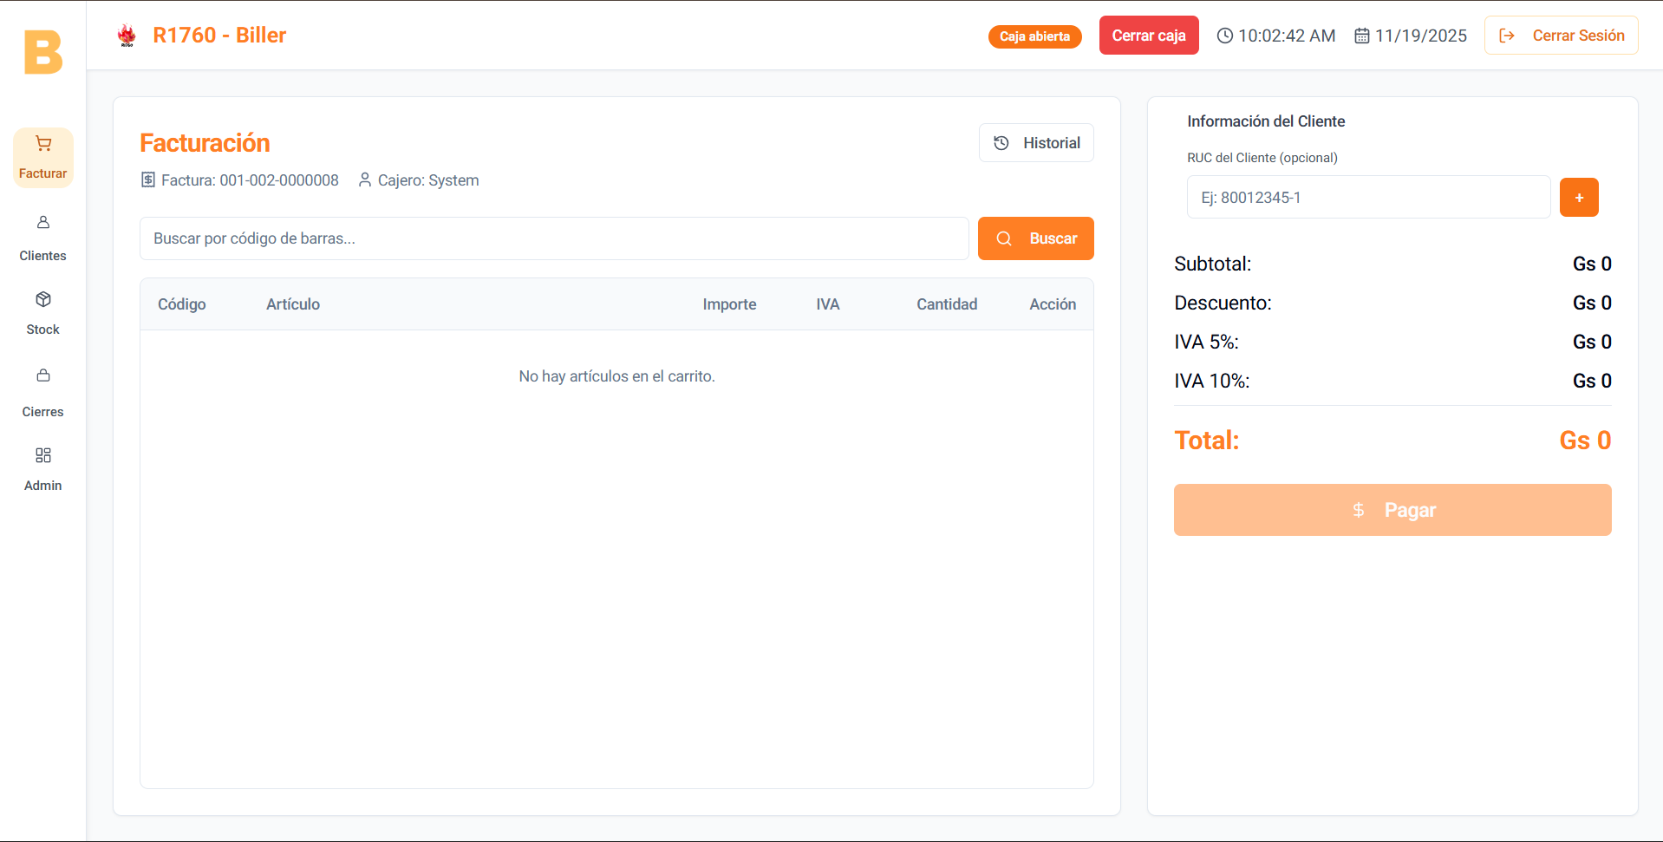Screen dimensions: 1663x842
Task: Click the flame logo beside R1760
Action: pos(127,36)
